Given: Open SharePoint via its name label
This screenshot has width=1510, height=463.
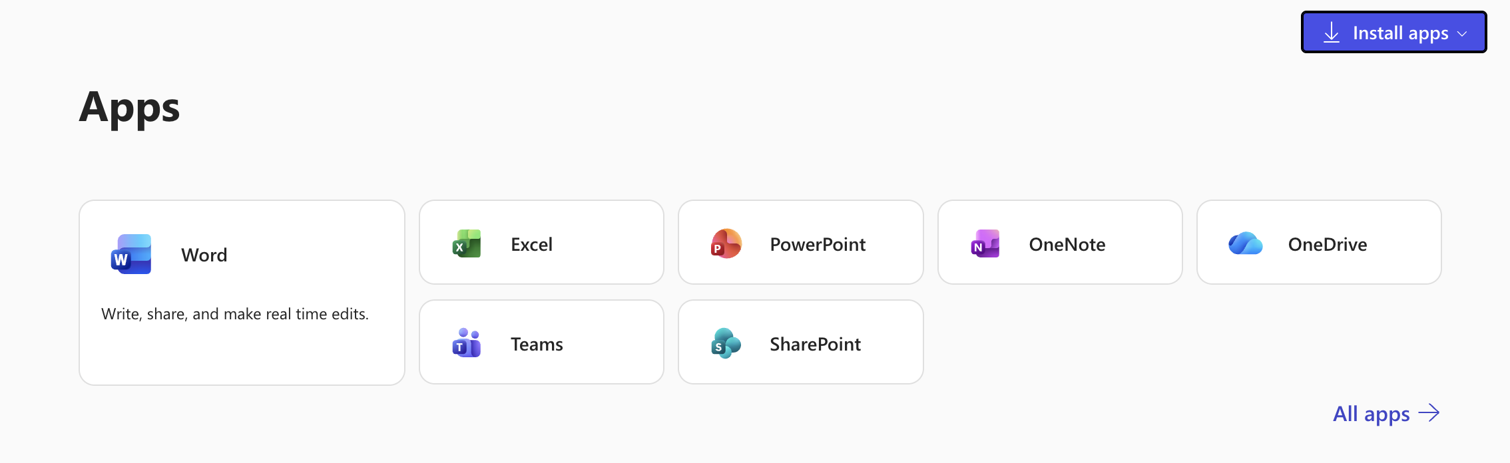Looking at the screenshot, I should coord(815,344).
